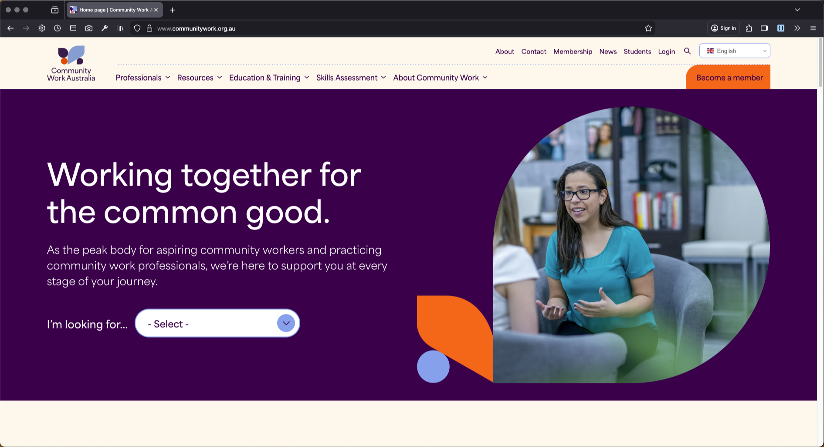Open the Membership link
Screen dimensions: 824x447
(573, 51)
